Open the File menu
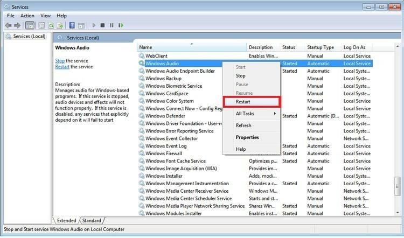Screen dimensions: 404x238 (11, 16)
